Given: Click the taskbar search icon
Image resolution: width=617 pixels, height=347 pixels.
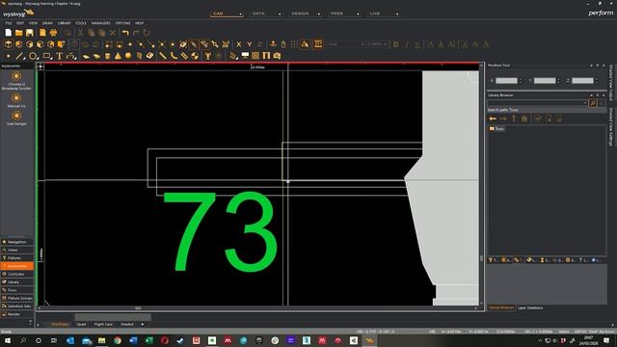Looking at the screenshot, I should tap(23, 340).
